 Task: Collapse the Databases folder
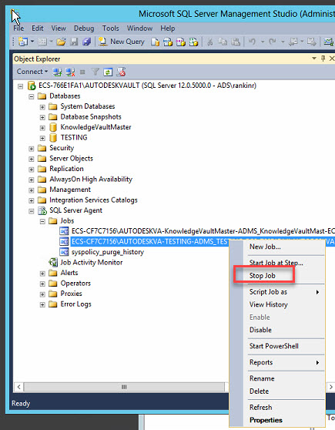(32, 96)
